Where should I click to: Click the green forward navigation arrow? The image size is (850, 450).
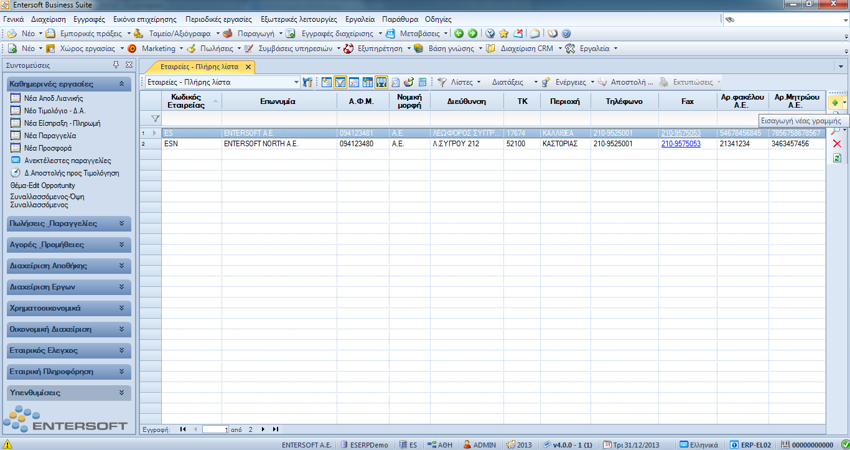[x=472, y=34]
